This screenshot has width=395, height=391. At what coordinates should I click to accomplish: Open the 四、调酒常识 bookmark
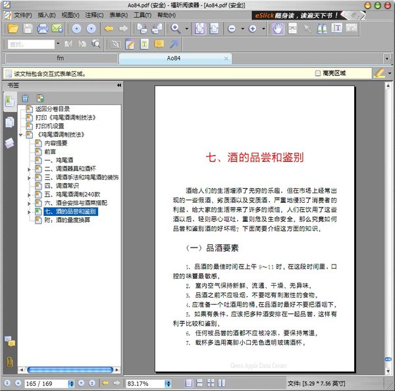pyautogui.click(x=61, y=186)
